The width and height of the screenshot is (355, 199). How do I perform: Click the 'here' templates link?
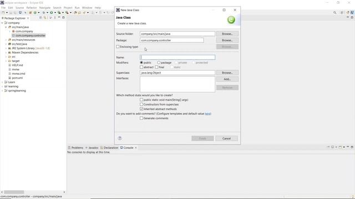pos(207,114)
